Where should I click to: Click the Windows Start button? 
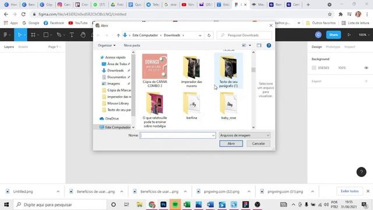pos(6,205)
